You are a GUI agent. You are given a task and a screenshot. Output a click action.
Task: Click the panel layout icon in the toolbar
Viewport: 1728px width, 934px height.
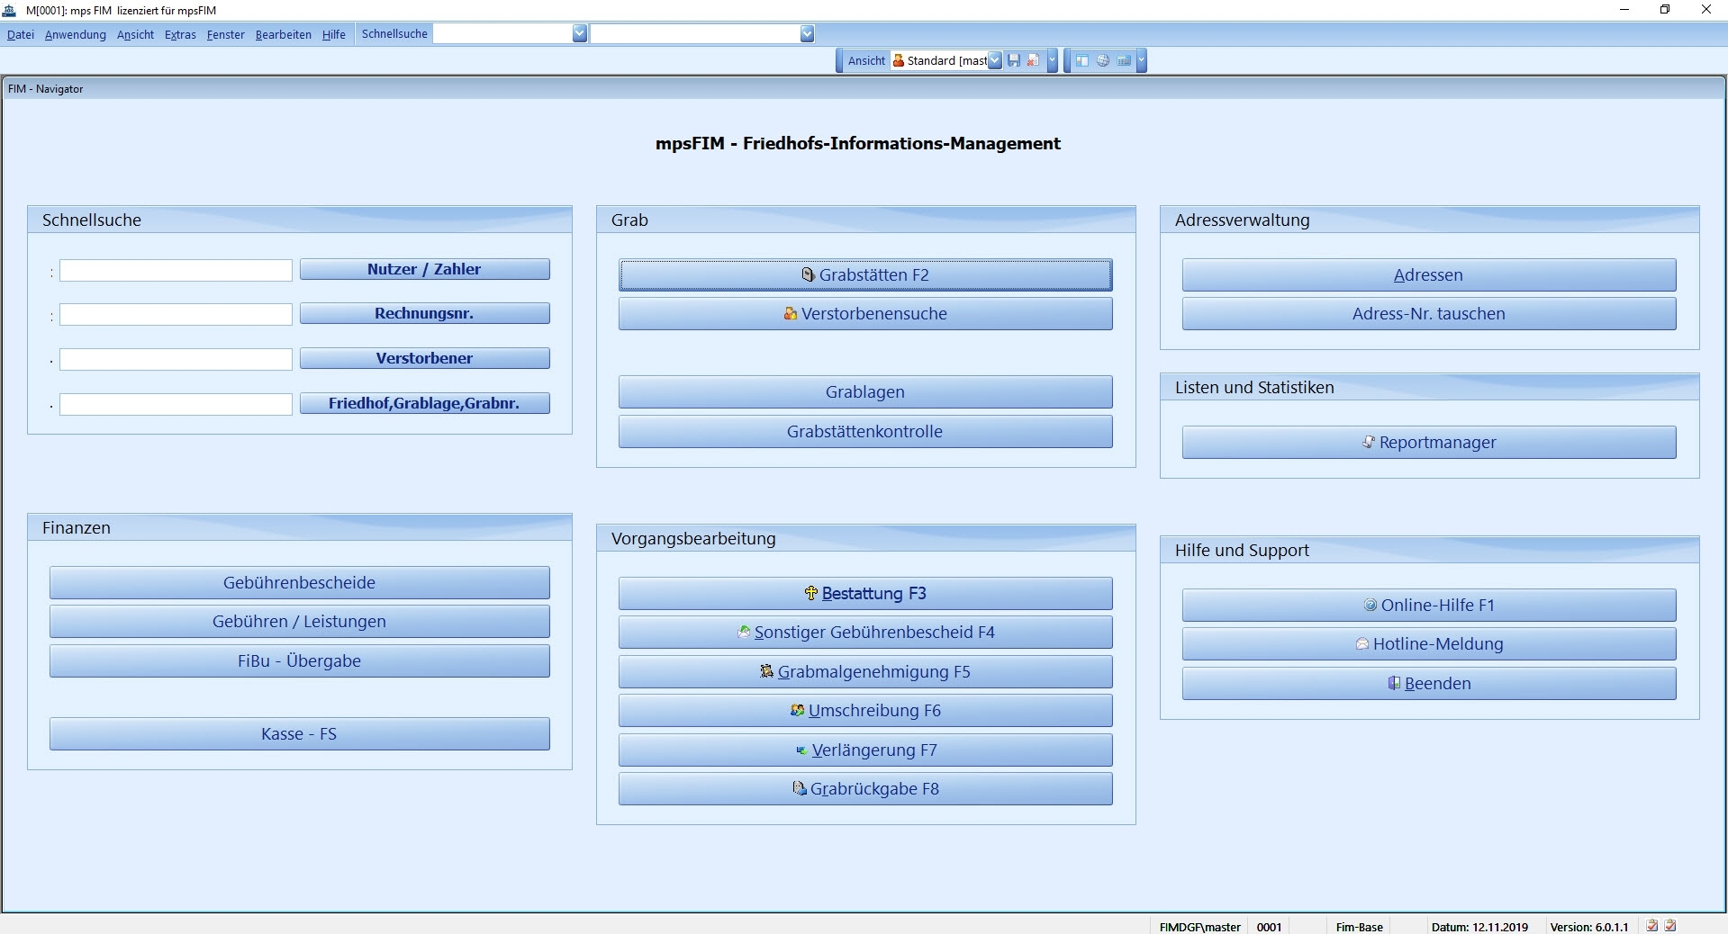tap(1082, 60)
